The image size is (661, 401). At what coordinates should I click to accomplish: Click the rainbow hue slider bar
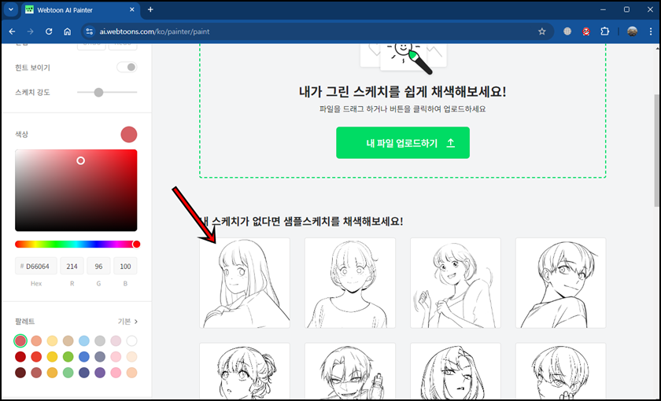tap(76, 245)
